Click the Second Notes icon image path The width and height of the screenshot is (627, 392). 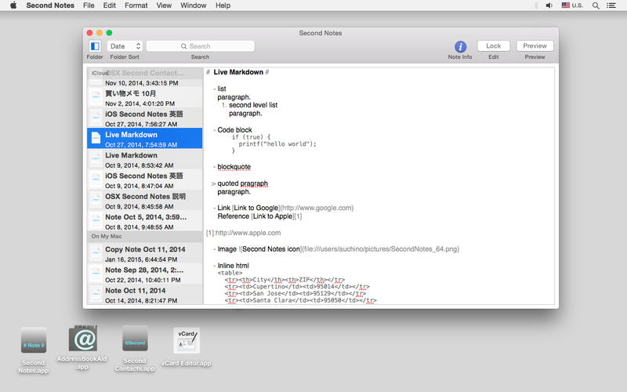click(x=380, y=249)
